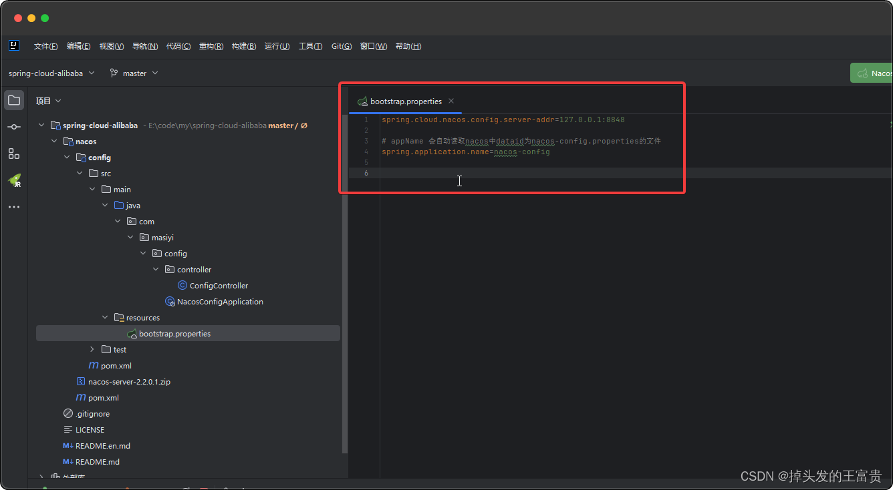Collapse the resources folder node
This screenshot has height=490, width=893.
(105, 317)
